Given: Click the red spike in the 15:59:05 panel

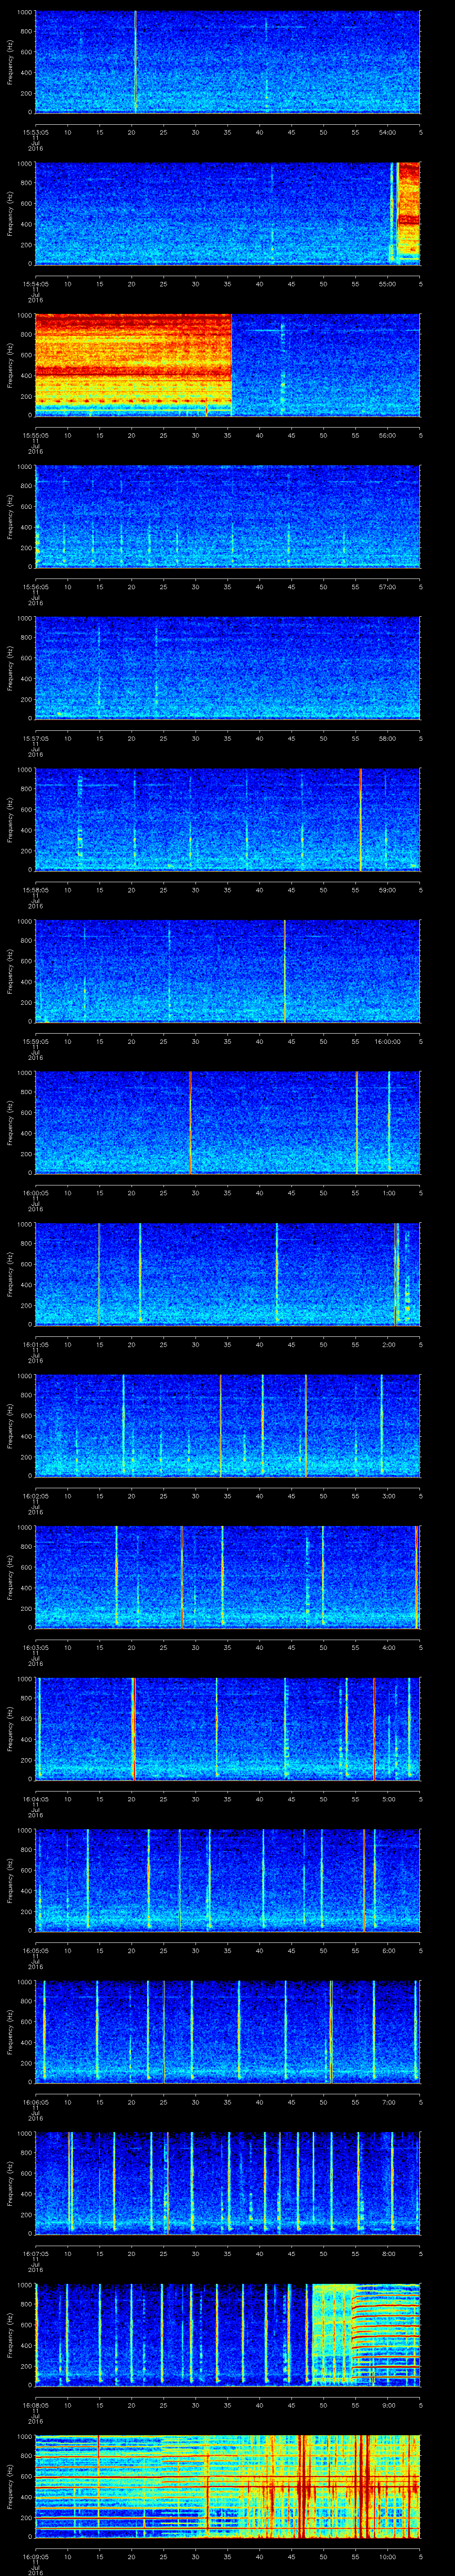Looking at the screenshot, I should [x=285, y=971].
